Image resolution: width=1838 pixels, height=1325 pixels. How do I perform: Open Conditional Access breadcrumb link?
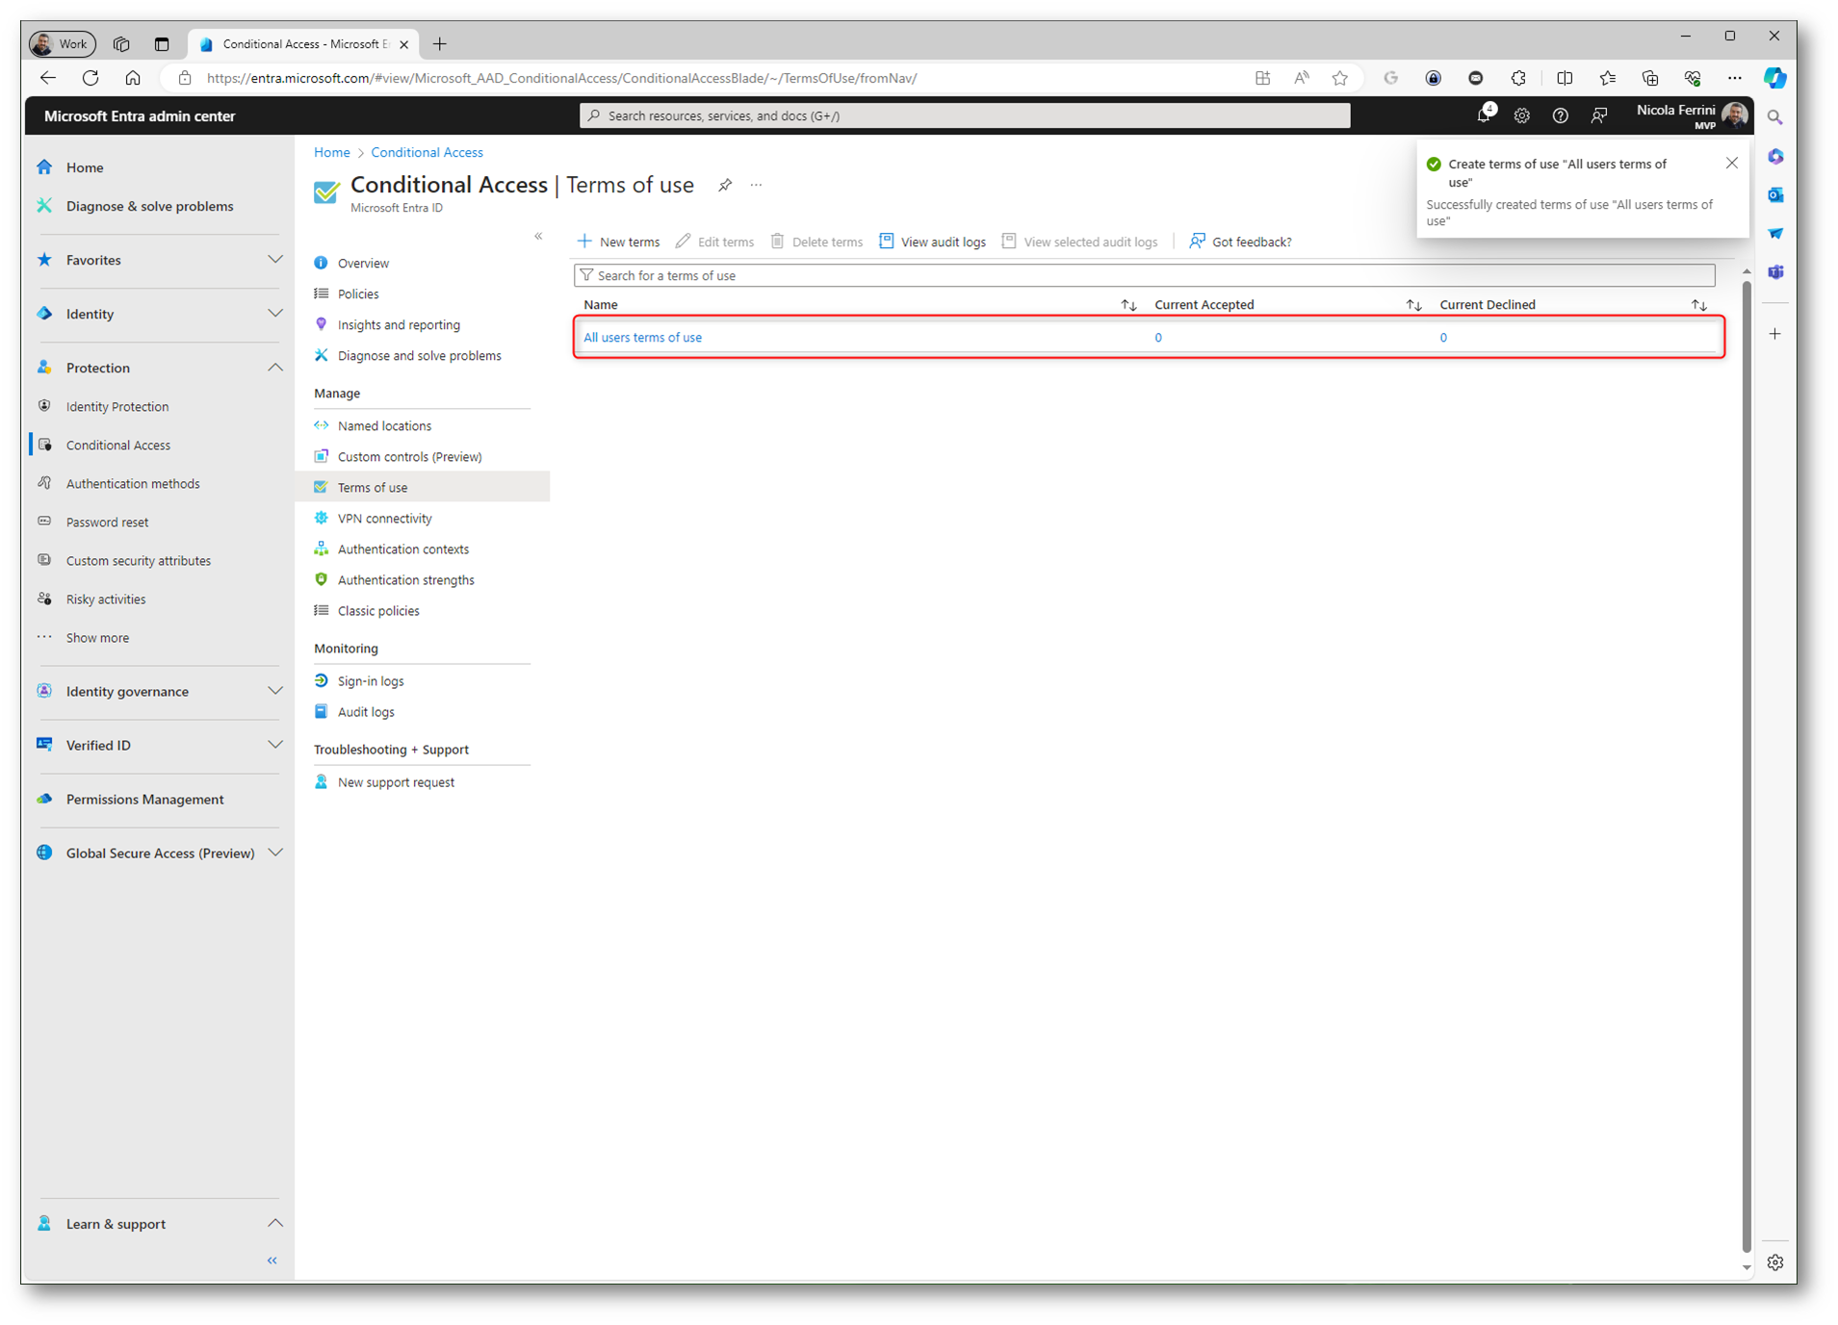click(x=427, y=152)
